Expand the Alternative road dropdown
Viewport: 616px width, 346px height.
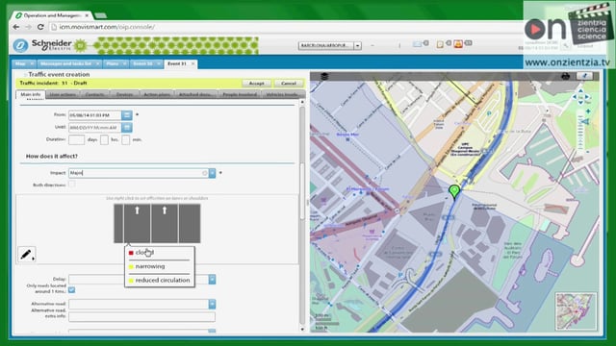click(212, 304)
